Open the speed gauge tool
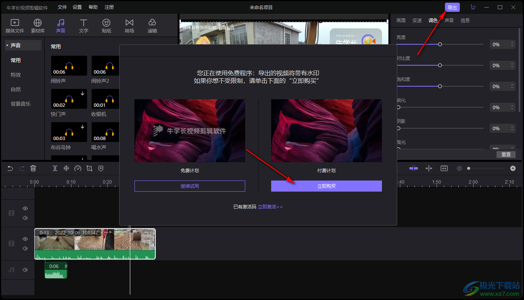The image size is (524, 300). point(78,168)
